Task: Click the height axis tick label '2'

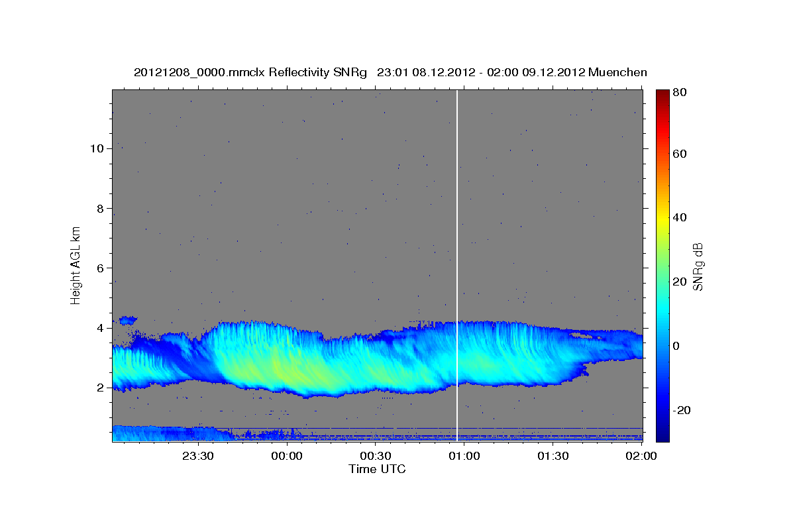Action: (99, 388)
